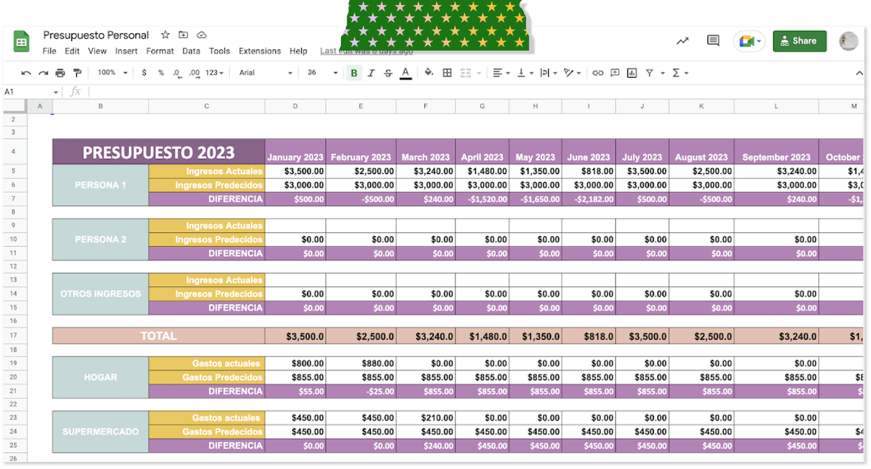Select row 17 by its header
Image resolution: width=871 pixels, height=469 pixels.
14,335
